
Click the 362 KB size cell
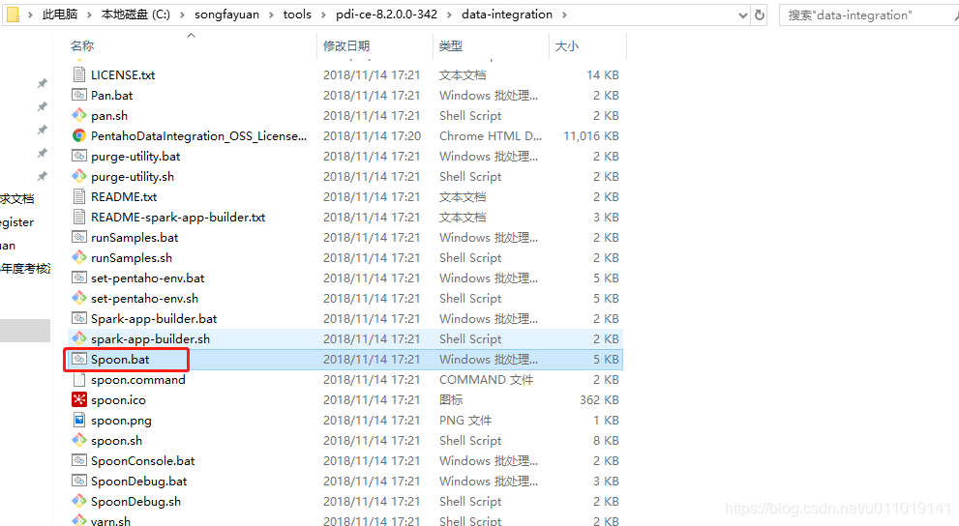(599, 400)
